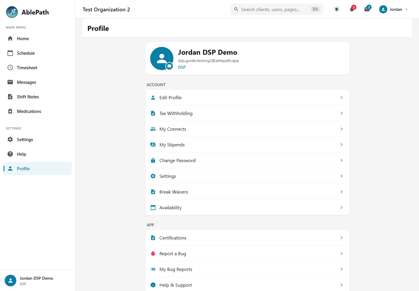
Task: Click the Settings gear in the sidebar
Action: tap(10, 139)
